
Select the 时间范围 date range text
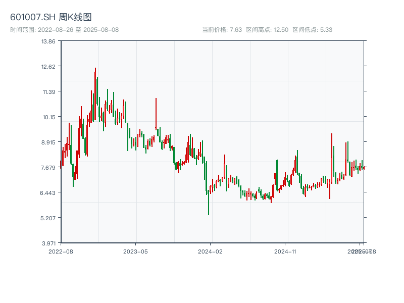point(64,30)
